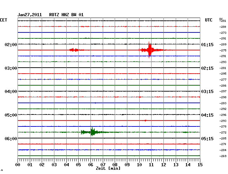The image size is (228, 174).
Task: Click the DC offset value "-280"
Action: [x=223, y=27]
